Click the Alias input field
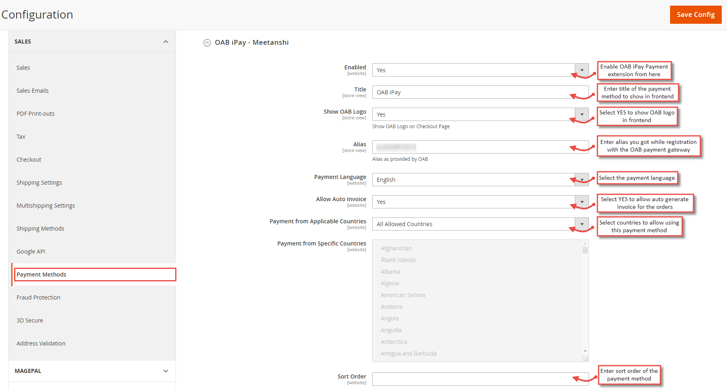727x389 pixels. click(x=480, y=147)
